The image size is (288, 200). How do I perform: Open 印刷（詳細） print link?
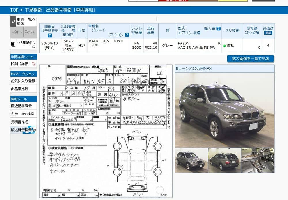click(x=20, y=64)
